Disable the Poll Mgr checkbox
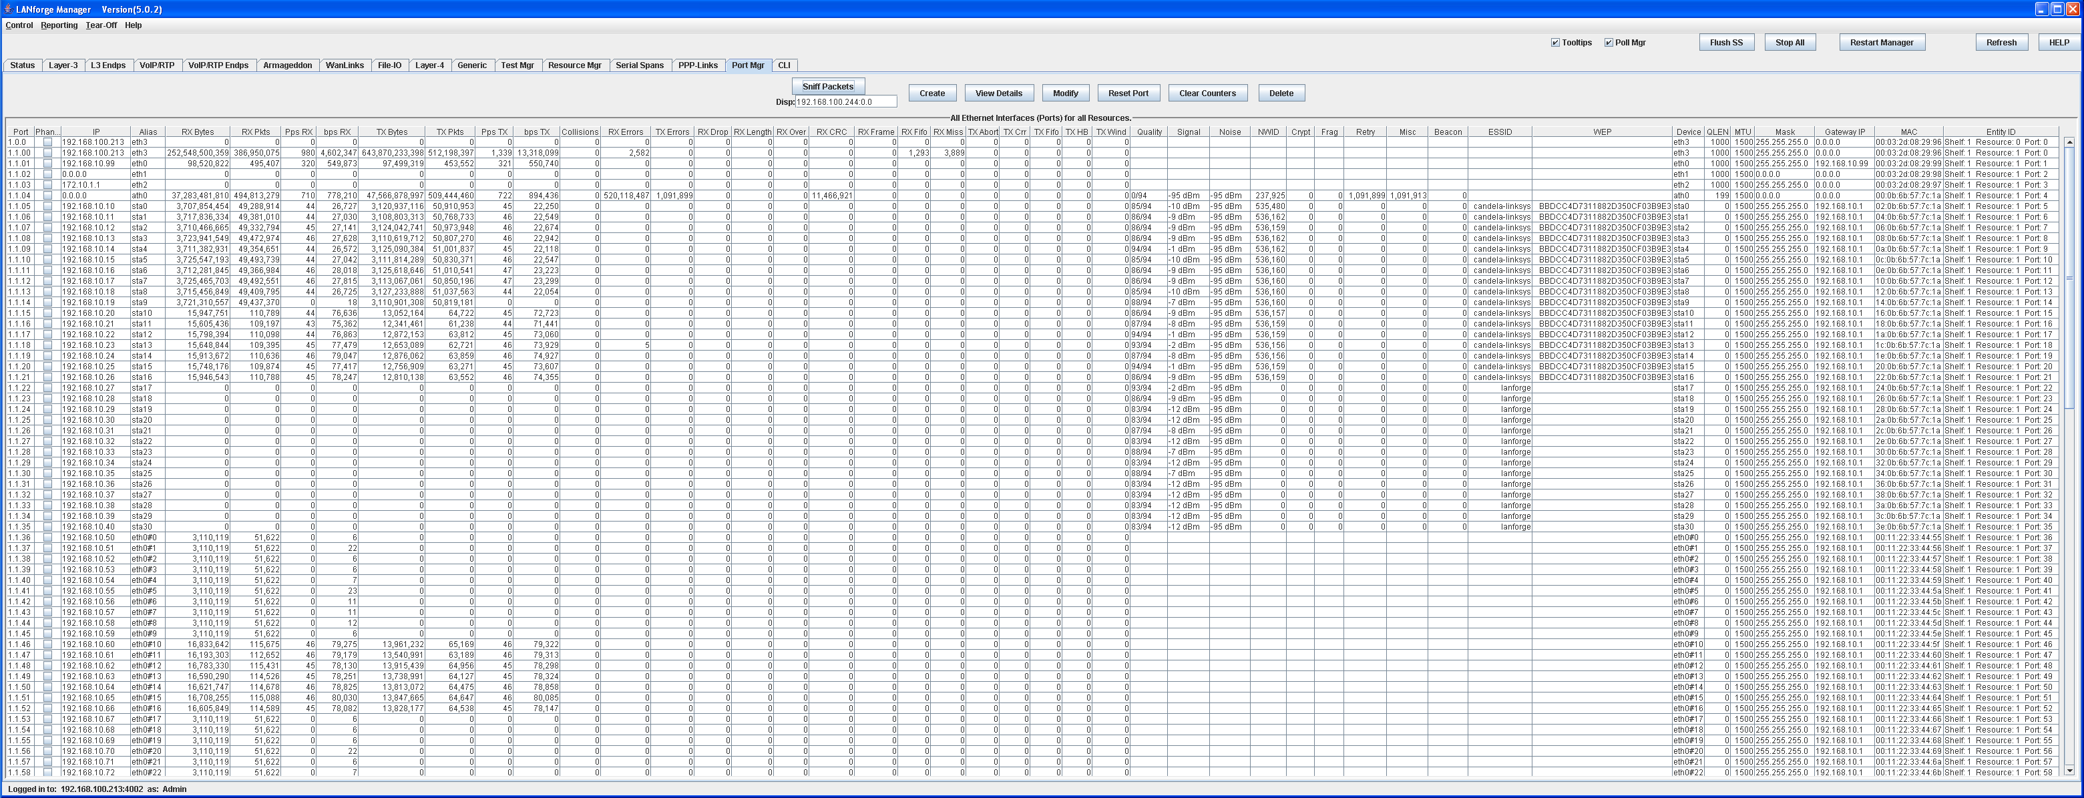The height and width of the screenshot is (798, 2084). point(1609,43)
